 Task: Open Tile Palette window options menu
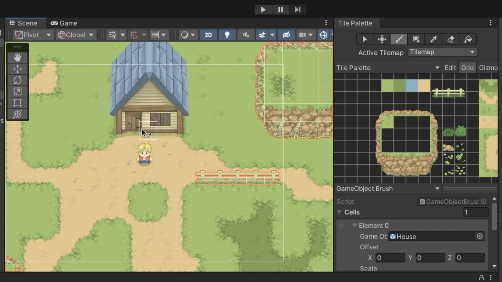490,23
